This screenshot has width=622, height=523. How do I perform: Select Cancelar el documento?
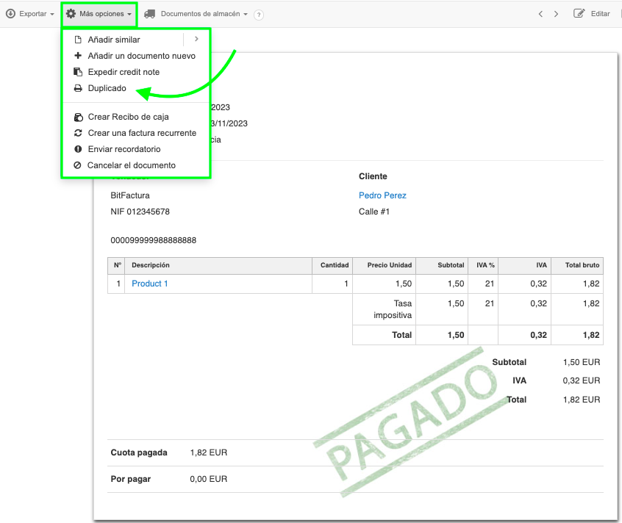click(131, 165)
